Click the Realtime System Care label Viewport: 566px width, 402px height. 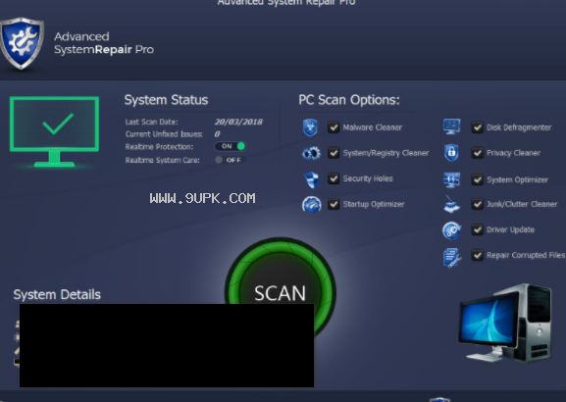[163, 160]
